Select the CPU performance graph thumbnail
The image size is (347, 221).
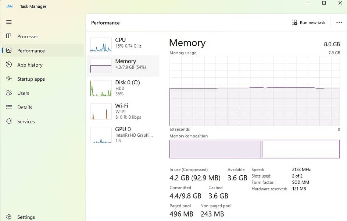click(x=101, y=45)
